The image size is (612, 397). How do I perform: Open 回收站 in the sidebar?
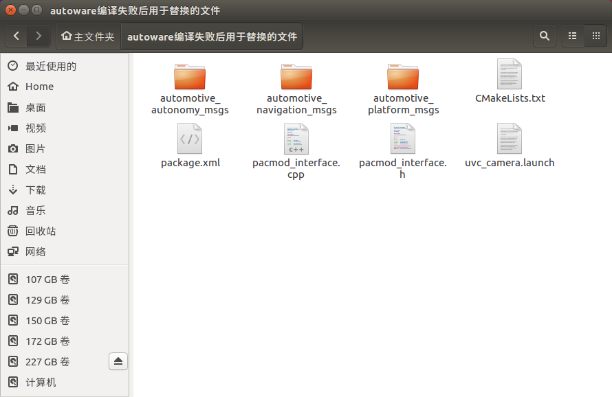click(x=65, y=231)
